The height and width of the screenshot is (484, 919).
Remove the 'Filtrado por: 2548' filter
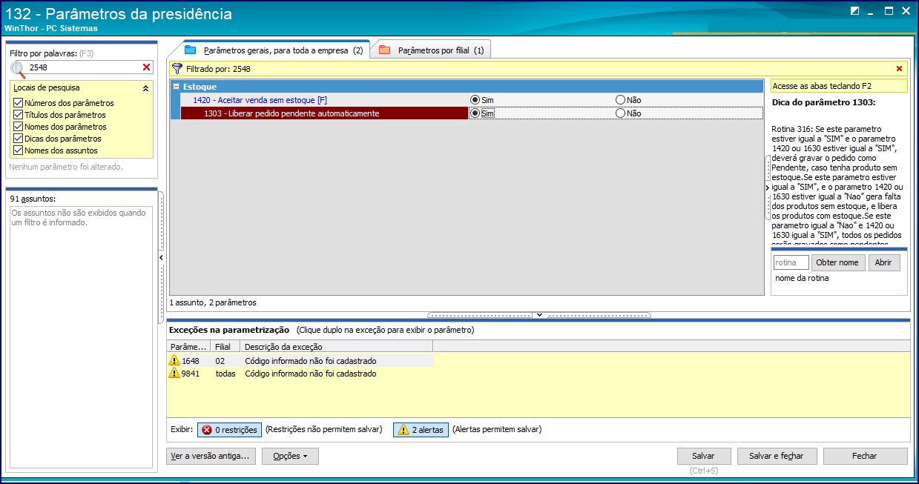point(899,69)
